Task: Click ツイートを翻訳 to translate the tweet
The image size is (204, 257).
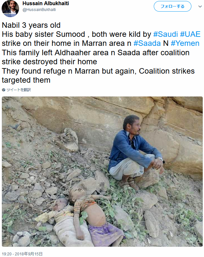Action: tap(19, 90)
